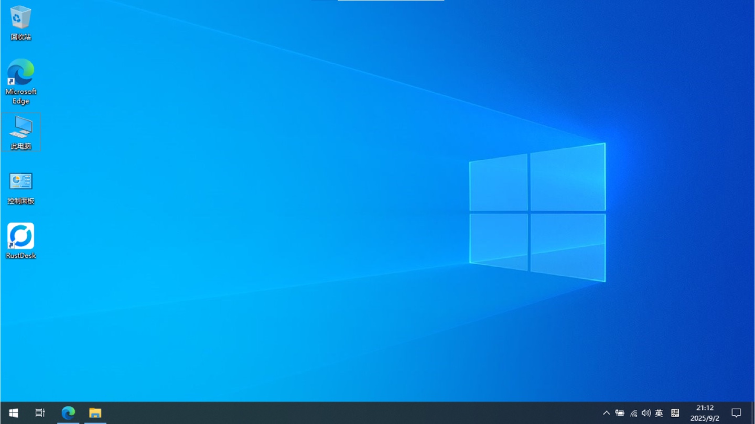The width and height of the screenshot is (755, 424).
Task: Expand the hidden system tray icons
Action: [607, 413]
